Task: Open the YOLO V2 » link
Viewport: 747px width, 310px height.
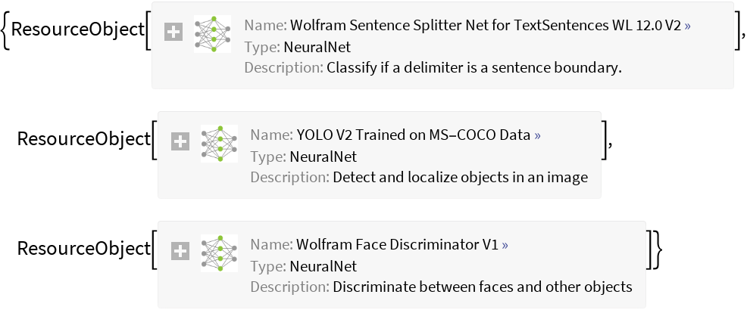Action: tap(538, 136)
